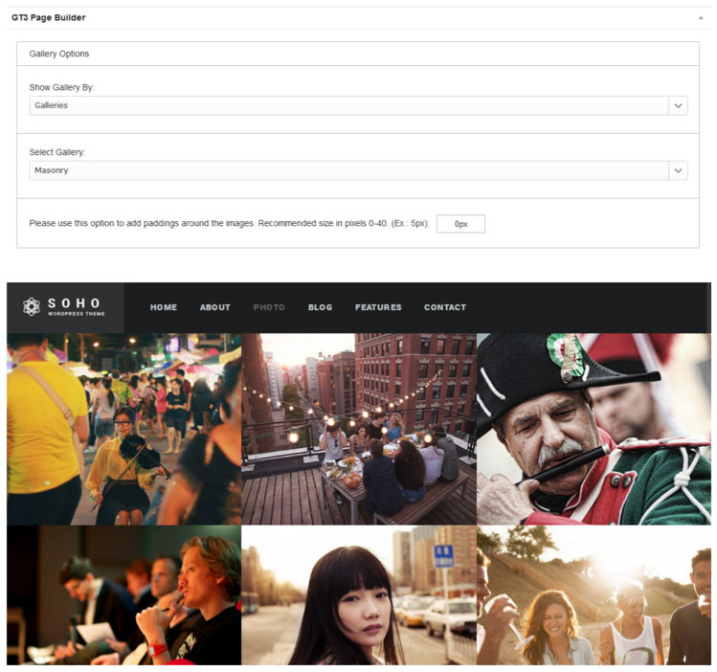Click the SOHO WordPress Theme logo text
Screen dimensions: 717x672
click(x=76, y=306)
